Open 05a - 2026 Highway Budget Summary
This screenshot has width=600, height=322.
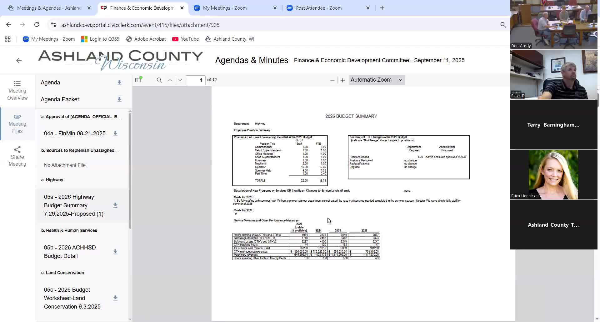[x=74, y=205]
